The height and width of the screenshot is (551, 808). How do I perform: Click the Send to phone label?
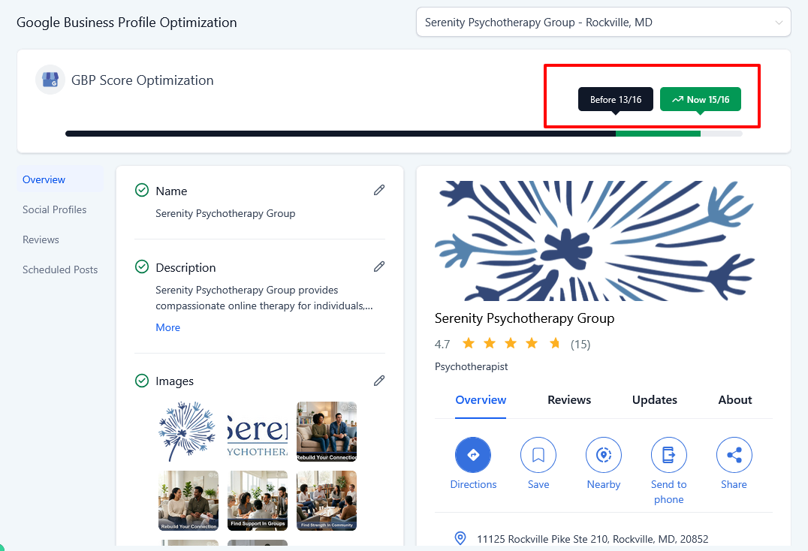tap(669, 492)
